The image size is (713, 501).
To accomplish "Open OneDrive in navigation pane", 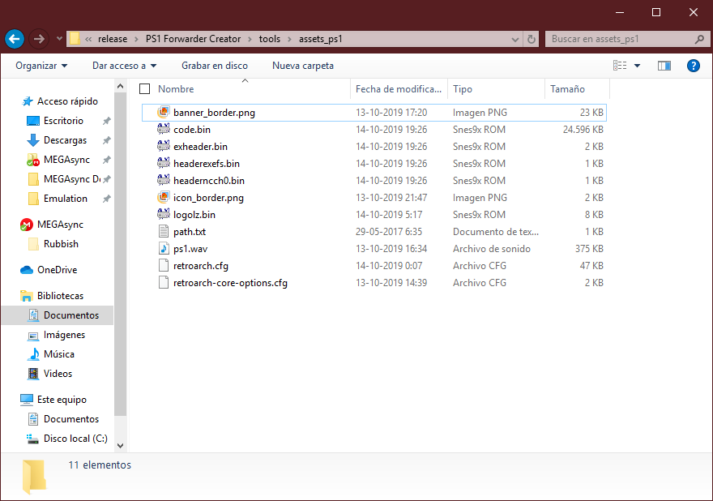I will pyautogui.click(x=57, y=270).
